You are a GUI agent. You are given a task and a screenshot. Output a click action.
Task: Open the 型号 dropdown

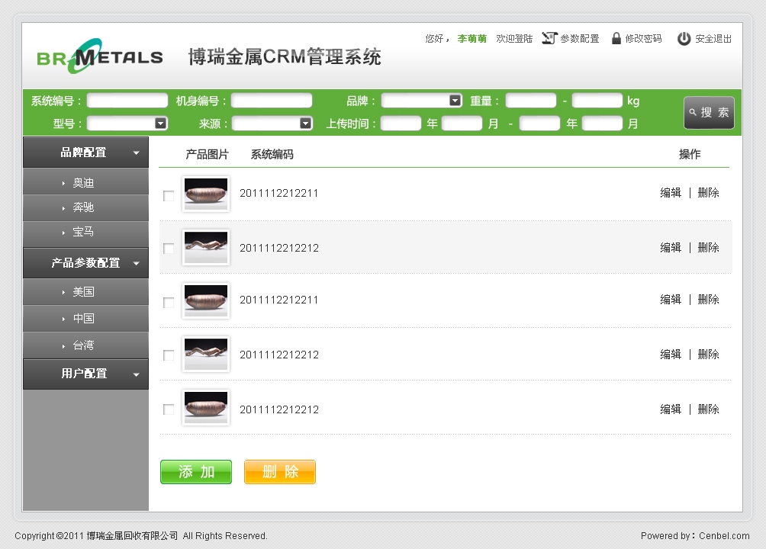pyautogui.click(x=127, y=123)
